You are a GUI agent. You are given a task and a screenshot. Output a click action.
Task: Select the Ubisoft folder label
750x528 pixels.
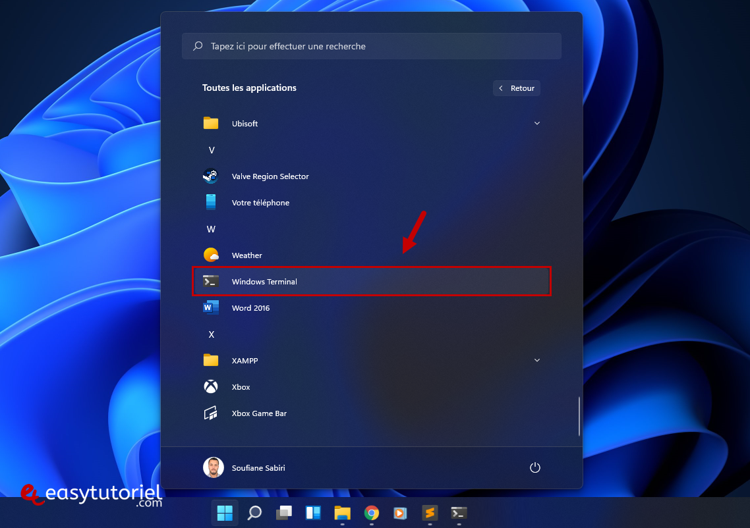[x=245, y=124]
